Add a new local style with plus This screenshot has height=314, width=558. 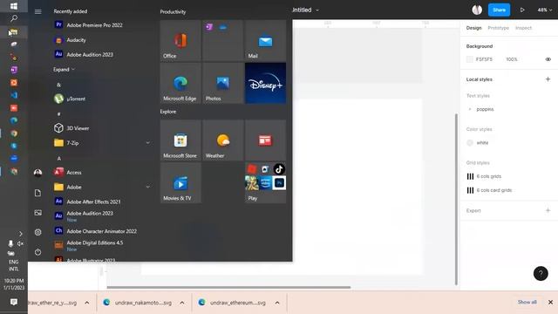coord(548,79)
